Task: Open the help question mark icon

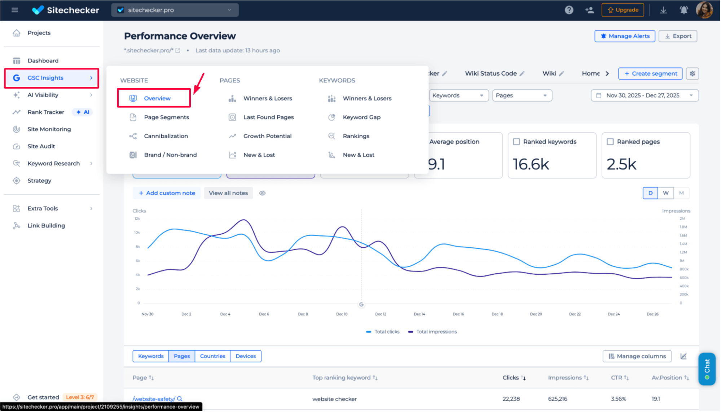Action: pos(569,10)
